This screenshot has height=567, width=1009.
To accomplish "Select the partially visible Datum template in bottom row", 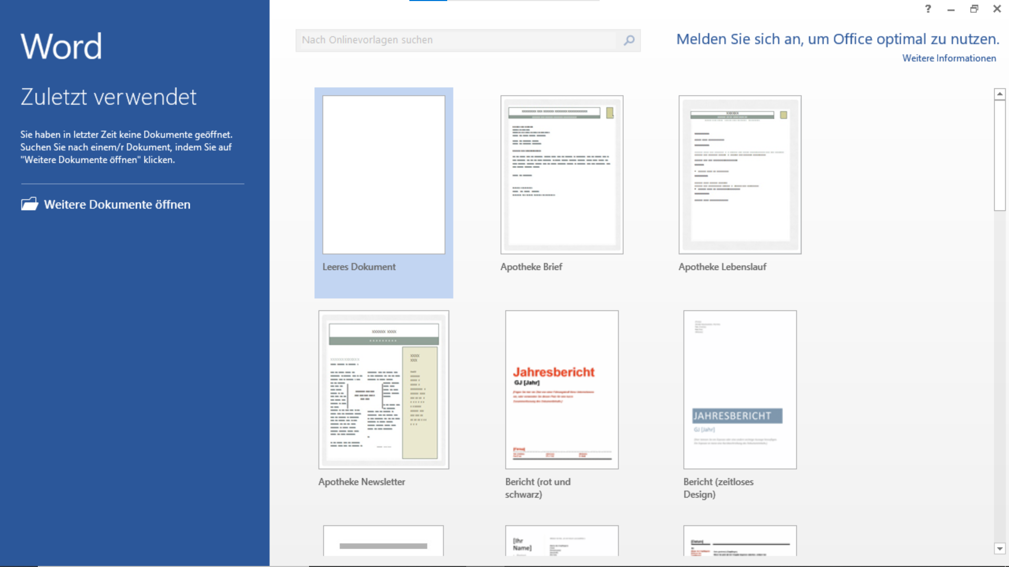I will tap(740, 541).
